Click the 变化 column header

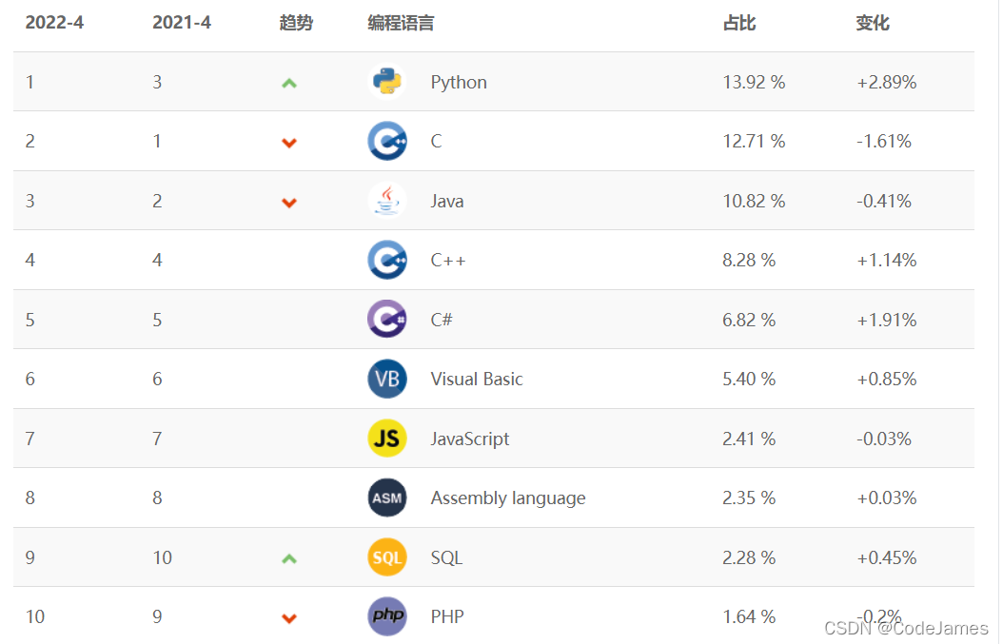coord(873,23)
